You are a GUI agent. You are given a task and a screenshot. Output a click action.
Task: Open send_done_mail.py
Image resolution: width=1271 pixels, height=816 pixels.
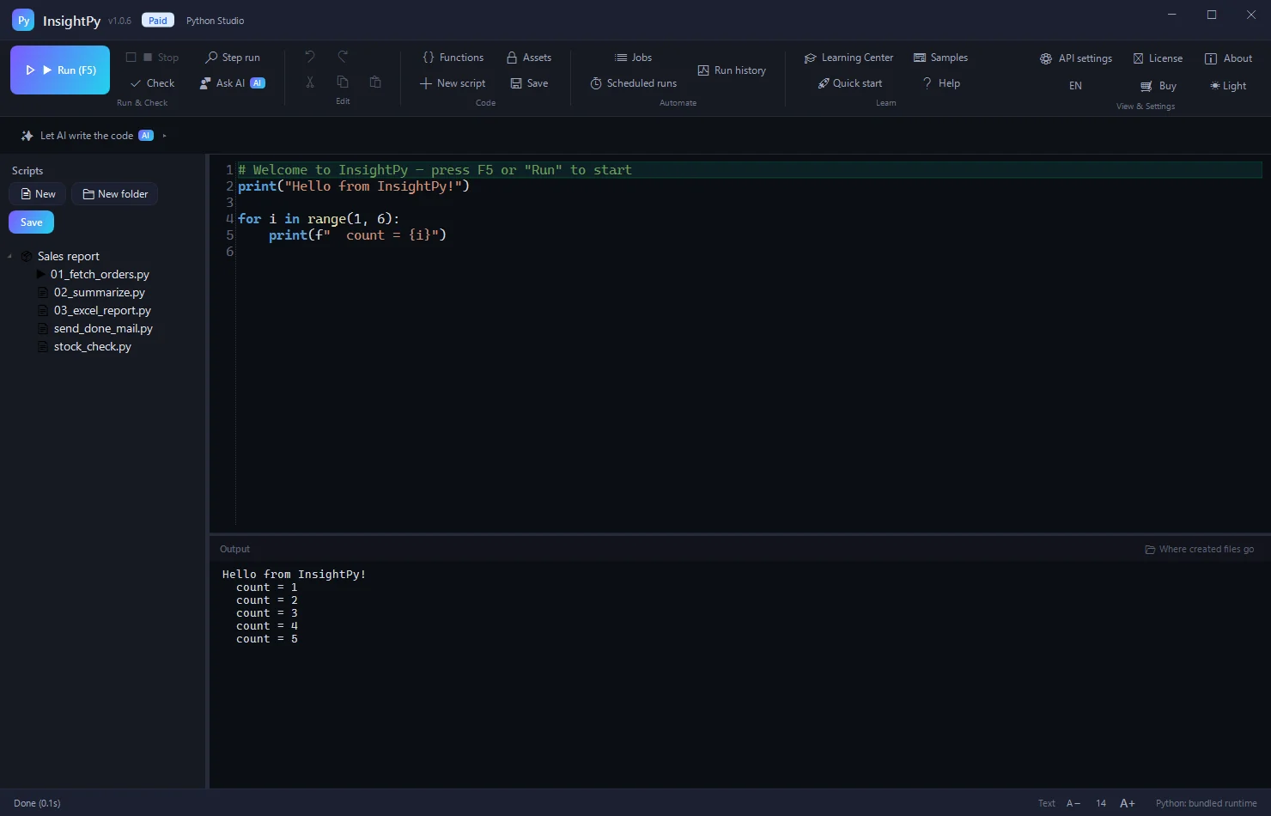(x=103, y=328)
